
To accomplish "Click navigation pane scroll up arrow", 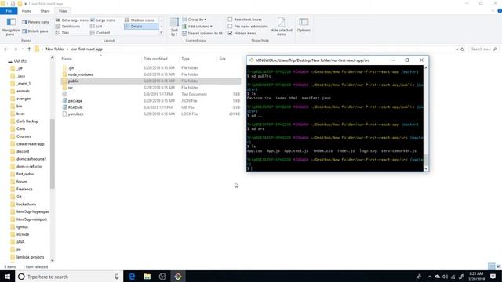I will [53, 58].
